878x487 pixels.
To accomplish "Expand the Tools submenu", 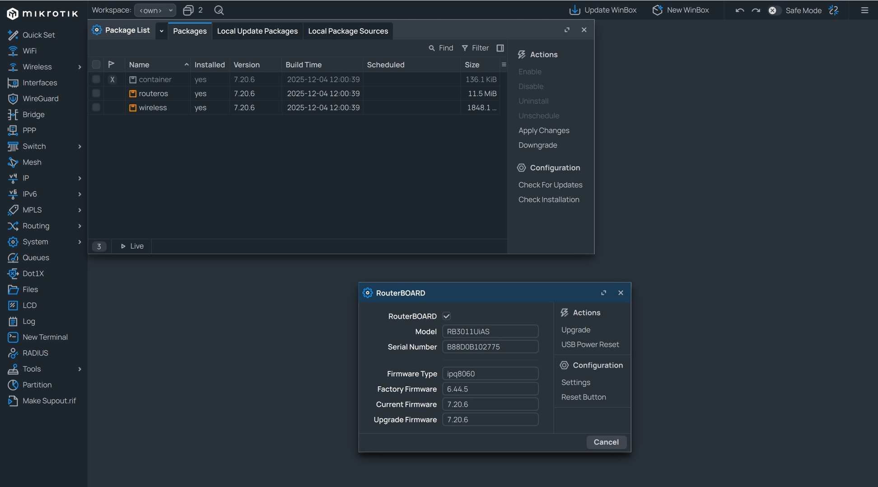I will point(79,369).
